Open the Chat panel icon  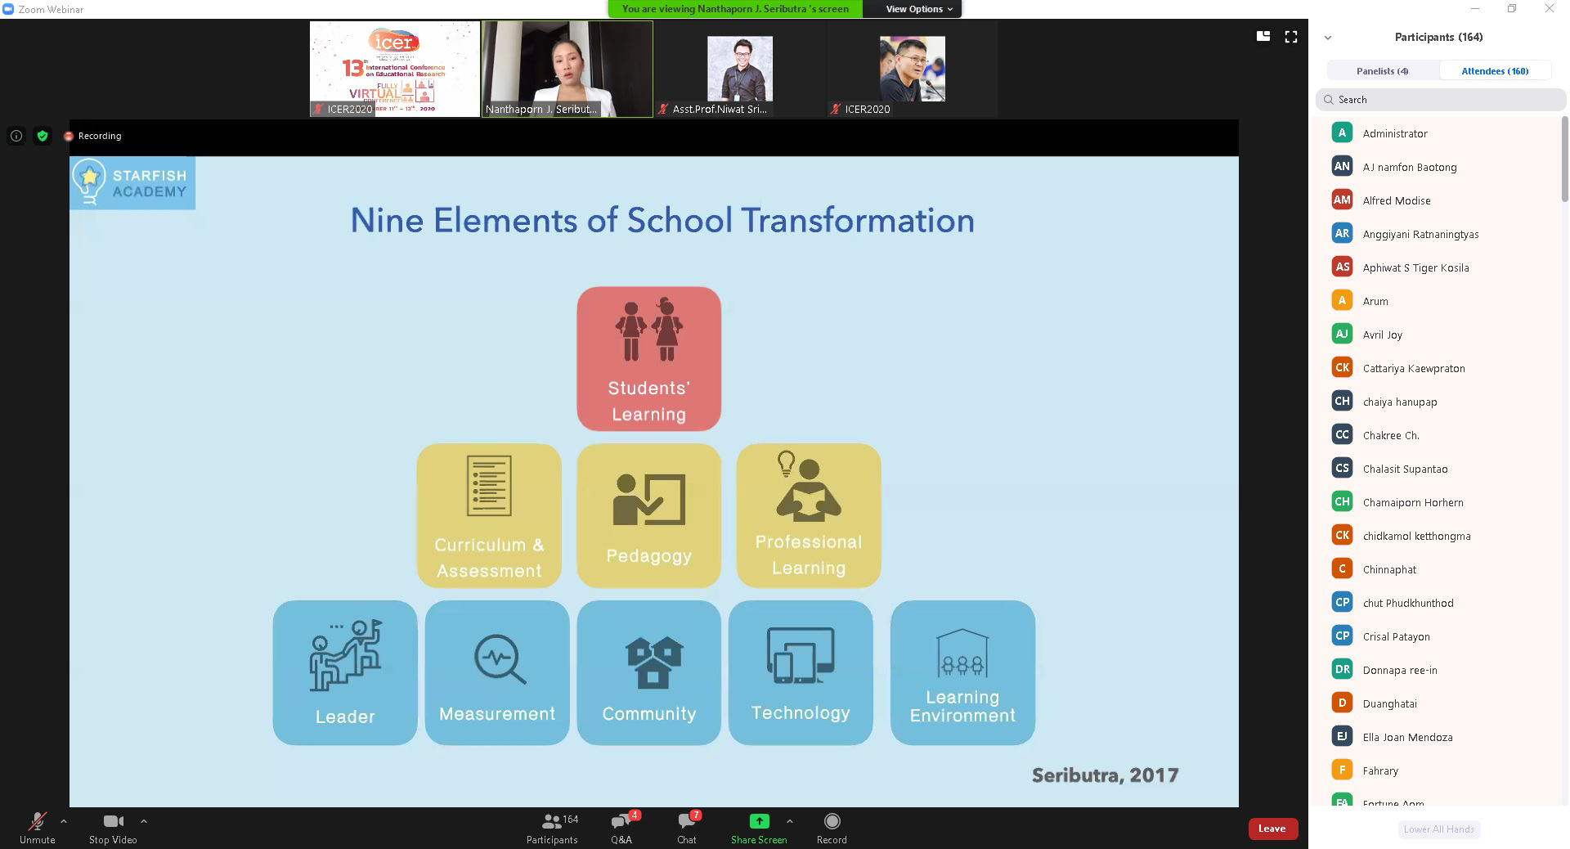(x=687, y=823)
